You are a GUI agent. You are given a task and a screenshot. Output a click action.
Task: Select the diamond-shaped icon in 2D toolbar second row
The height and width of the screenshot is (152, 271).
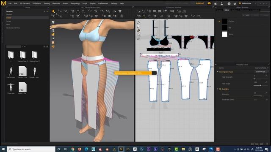(x=186, y=16)
